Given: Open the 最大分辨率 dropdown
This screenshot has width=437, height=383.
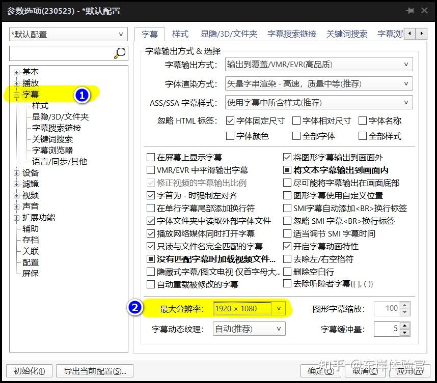Looking at the screenshot, I should pos(278,308).
